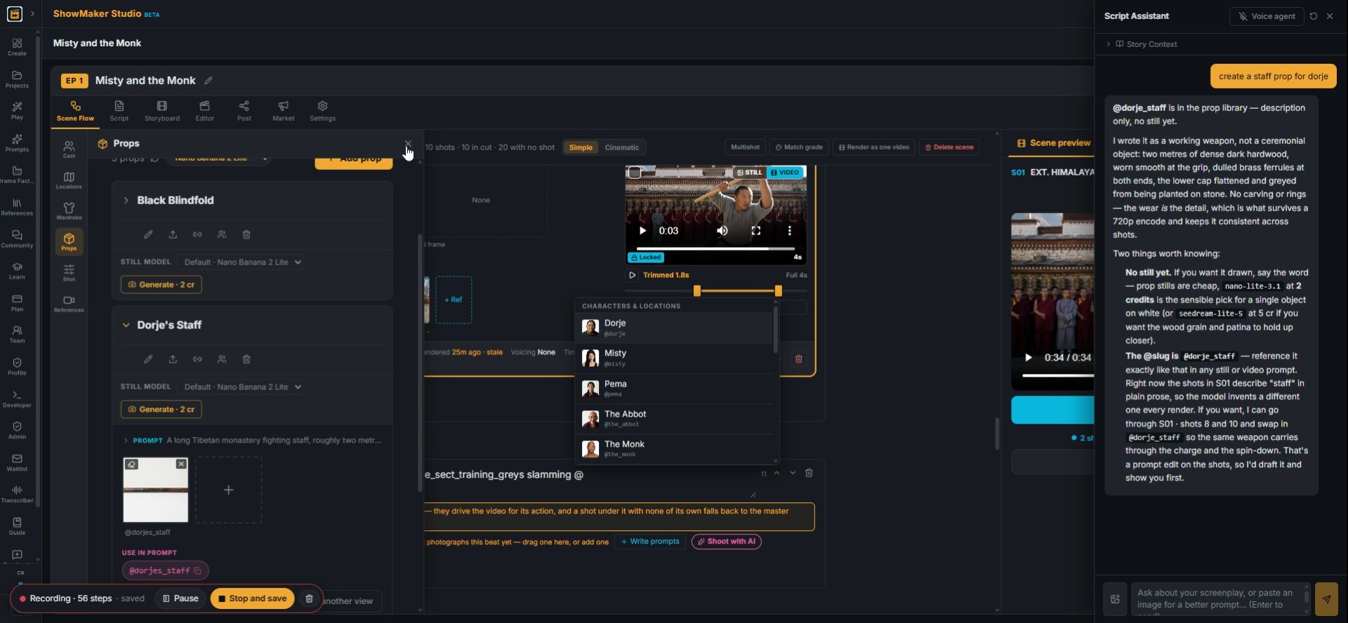Reset the Script Assistant conversation
The image size is (1348, 623).
pos(1314,16)
